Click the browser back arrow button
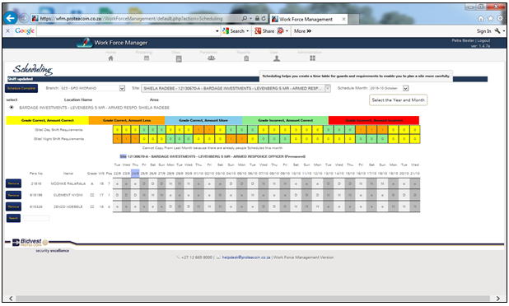The height and width of the screenshot is (306, 509). [11, 18]
